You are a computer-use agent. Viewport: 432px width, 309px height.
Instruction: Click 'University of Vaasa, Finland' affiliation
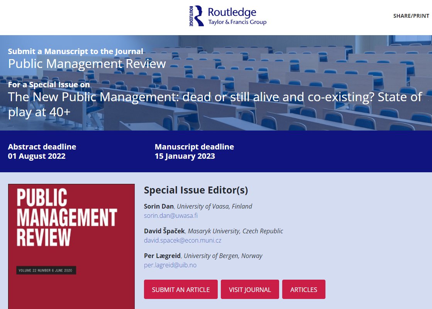[x=214, y=206]
